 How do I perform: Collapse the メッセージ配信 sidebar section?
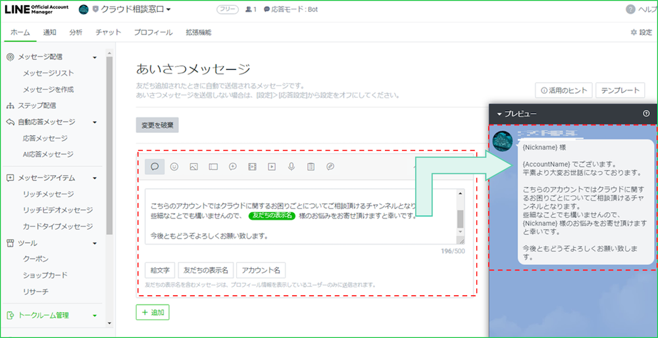pyautogui.click(x=95, y=57)
